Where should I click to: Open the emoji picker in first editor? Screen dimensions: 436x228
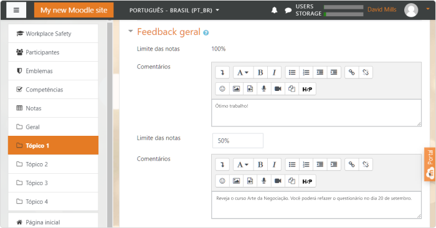coord(222,89)
